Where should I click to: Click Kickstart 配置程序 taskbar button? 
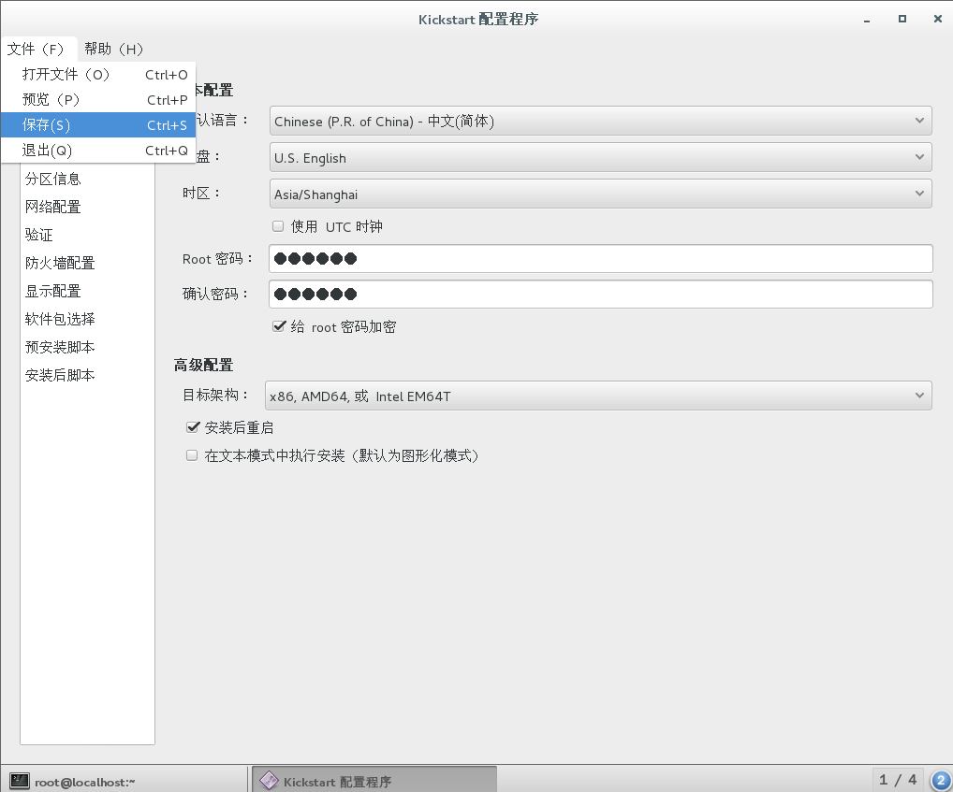point(374,781)
